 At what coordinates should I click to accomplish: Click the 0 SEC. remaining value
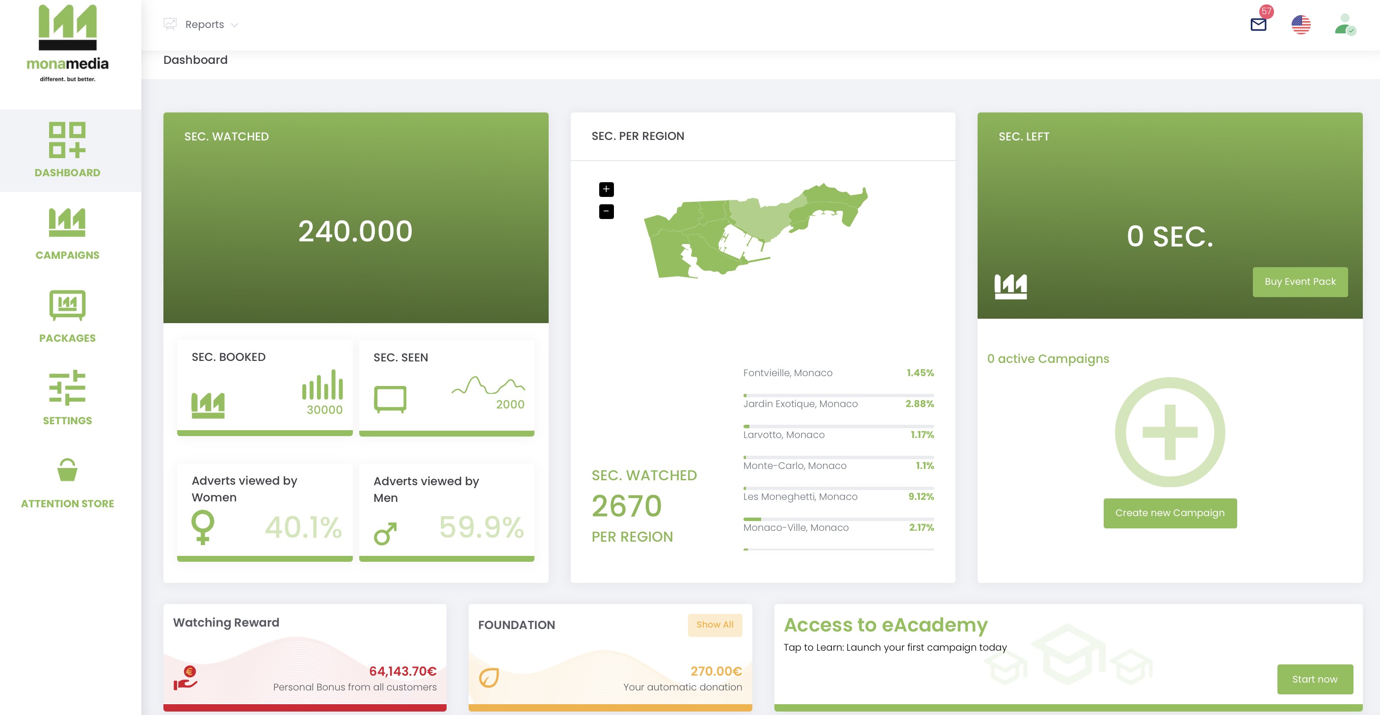[x=1170, y=236]
